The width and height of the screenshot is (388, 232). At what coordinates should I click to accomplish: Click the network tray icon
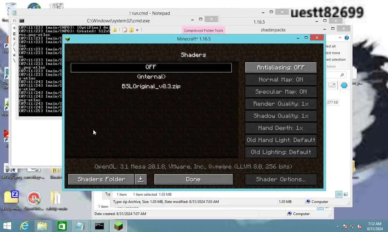tap(352, 226)
